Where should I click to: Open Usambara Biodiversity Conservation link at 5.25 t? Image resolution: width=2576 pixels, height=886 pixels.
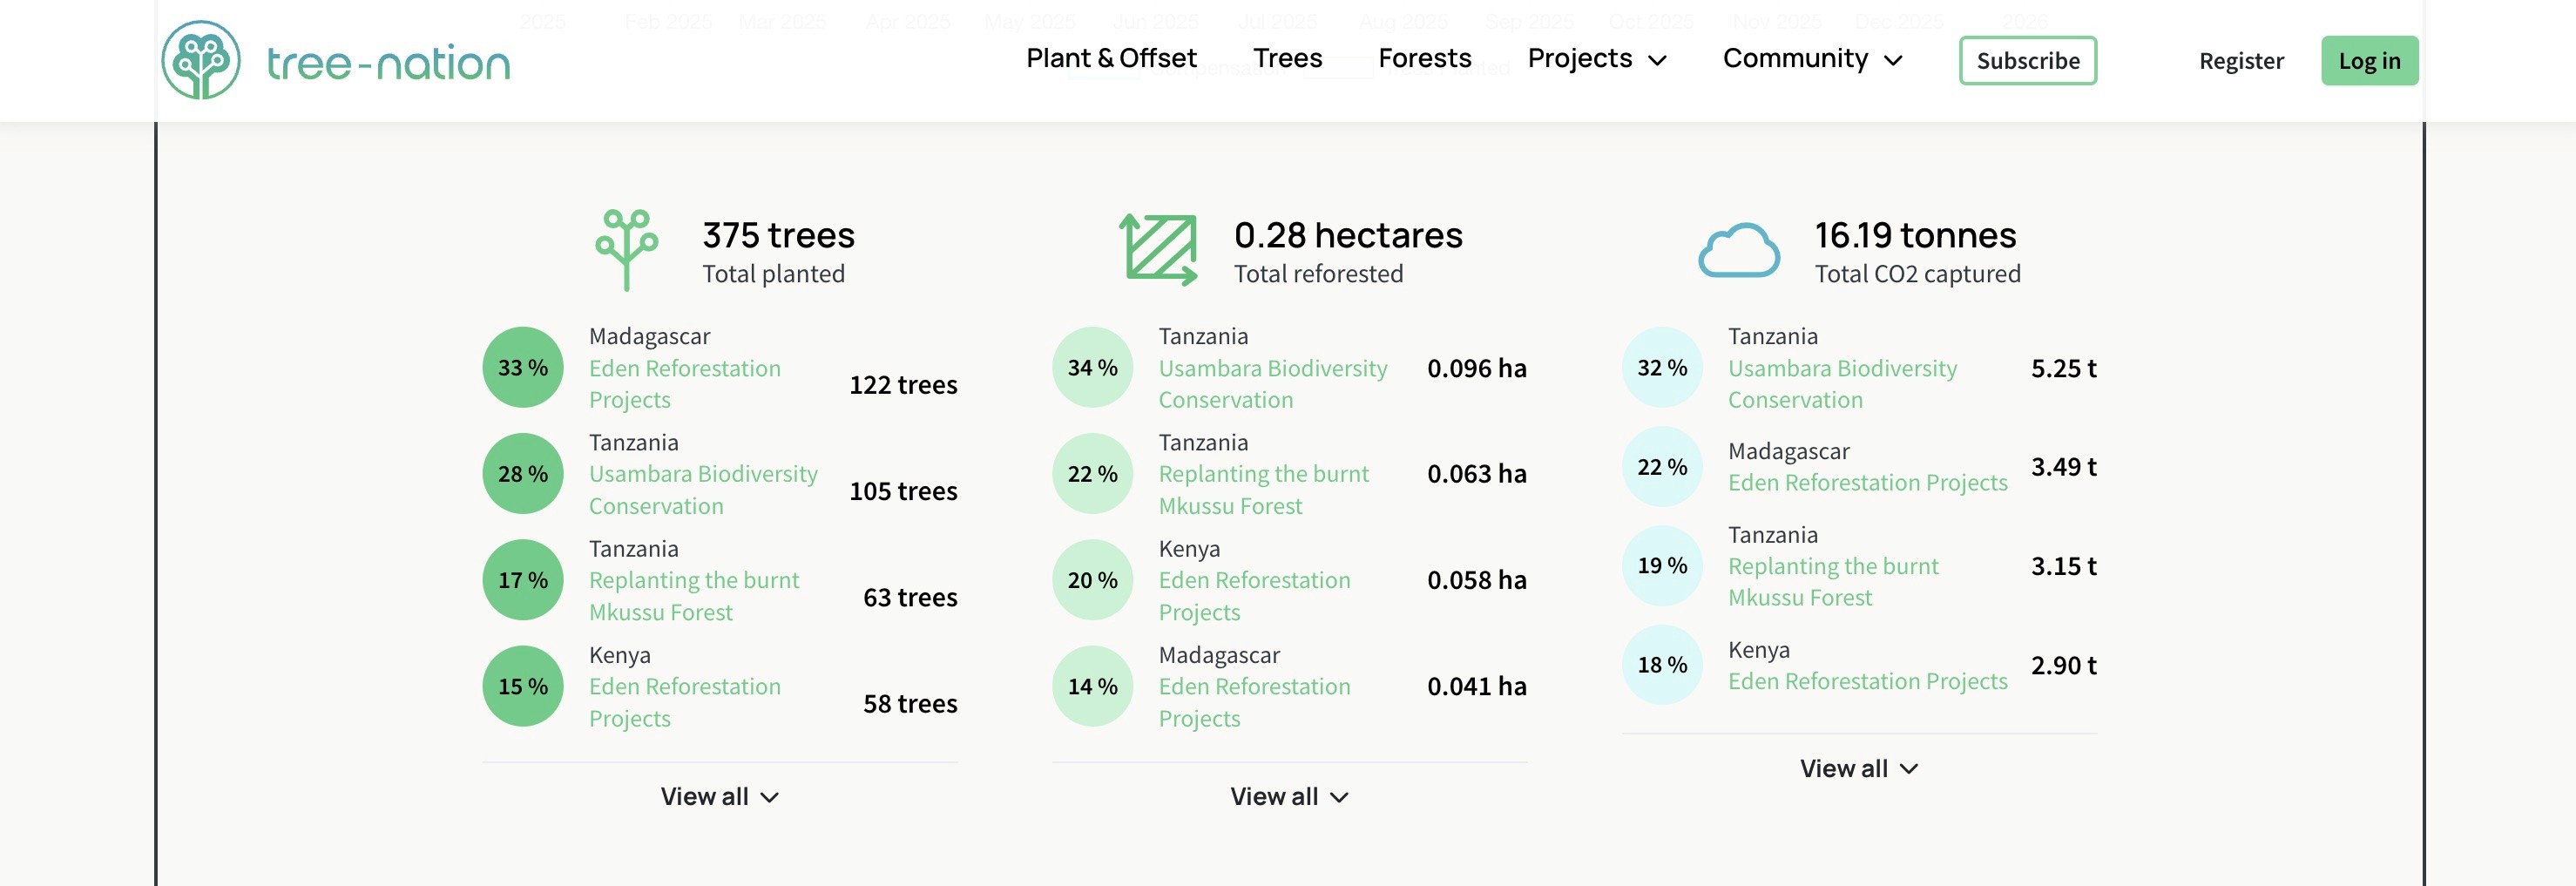[1843, 384]
